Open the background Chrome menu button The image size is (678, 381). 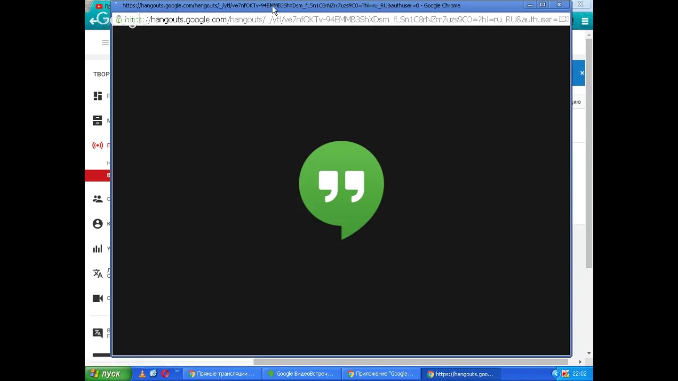coord(585,21)
